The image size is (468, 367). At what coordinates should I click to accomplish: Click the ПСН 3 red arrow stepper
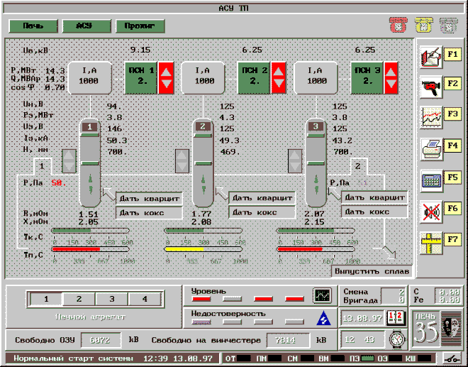(392, 76)
